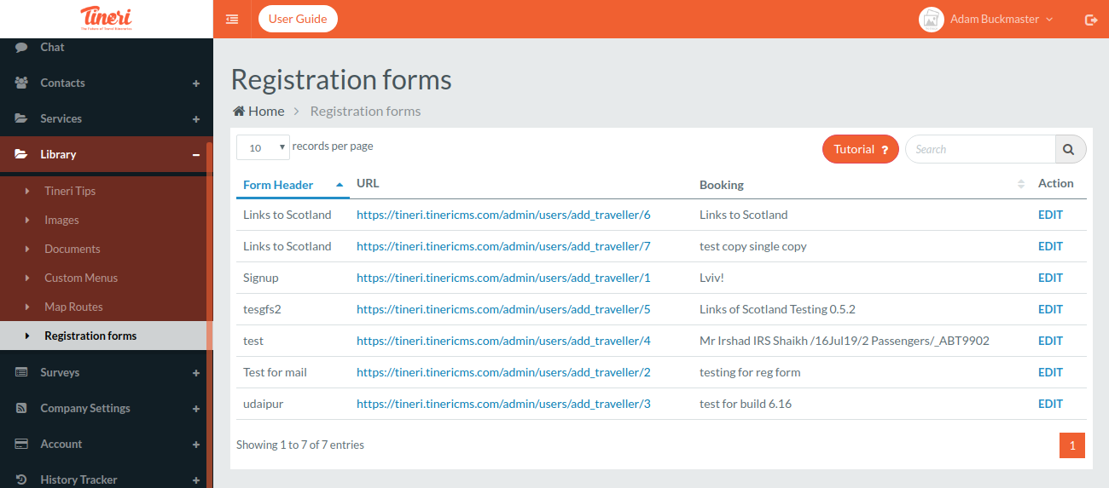Click the Tineri logo
Viewport: 1109px width, 488px height.
coord(107,18)
